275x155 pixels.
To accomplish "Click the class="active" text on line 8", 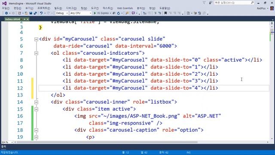I will click(x=224, y=60).
